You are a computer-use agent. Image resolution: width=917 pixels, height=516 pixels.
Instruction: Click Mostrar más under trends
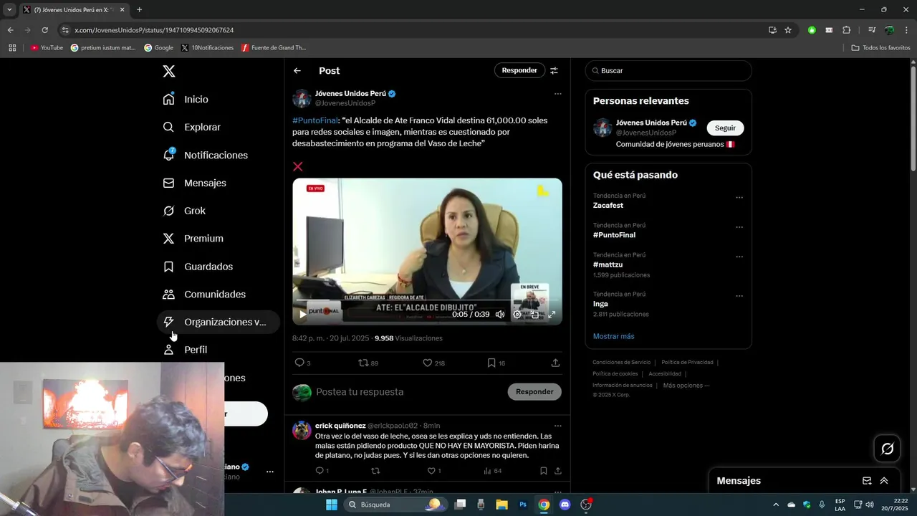613,336
